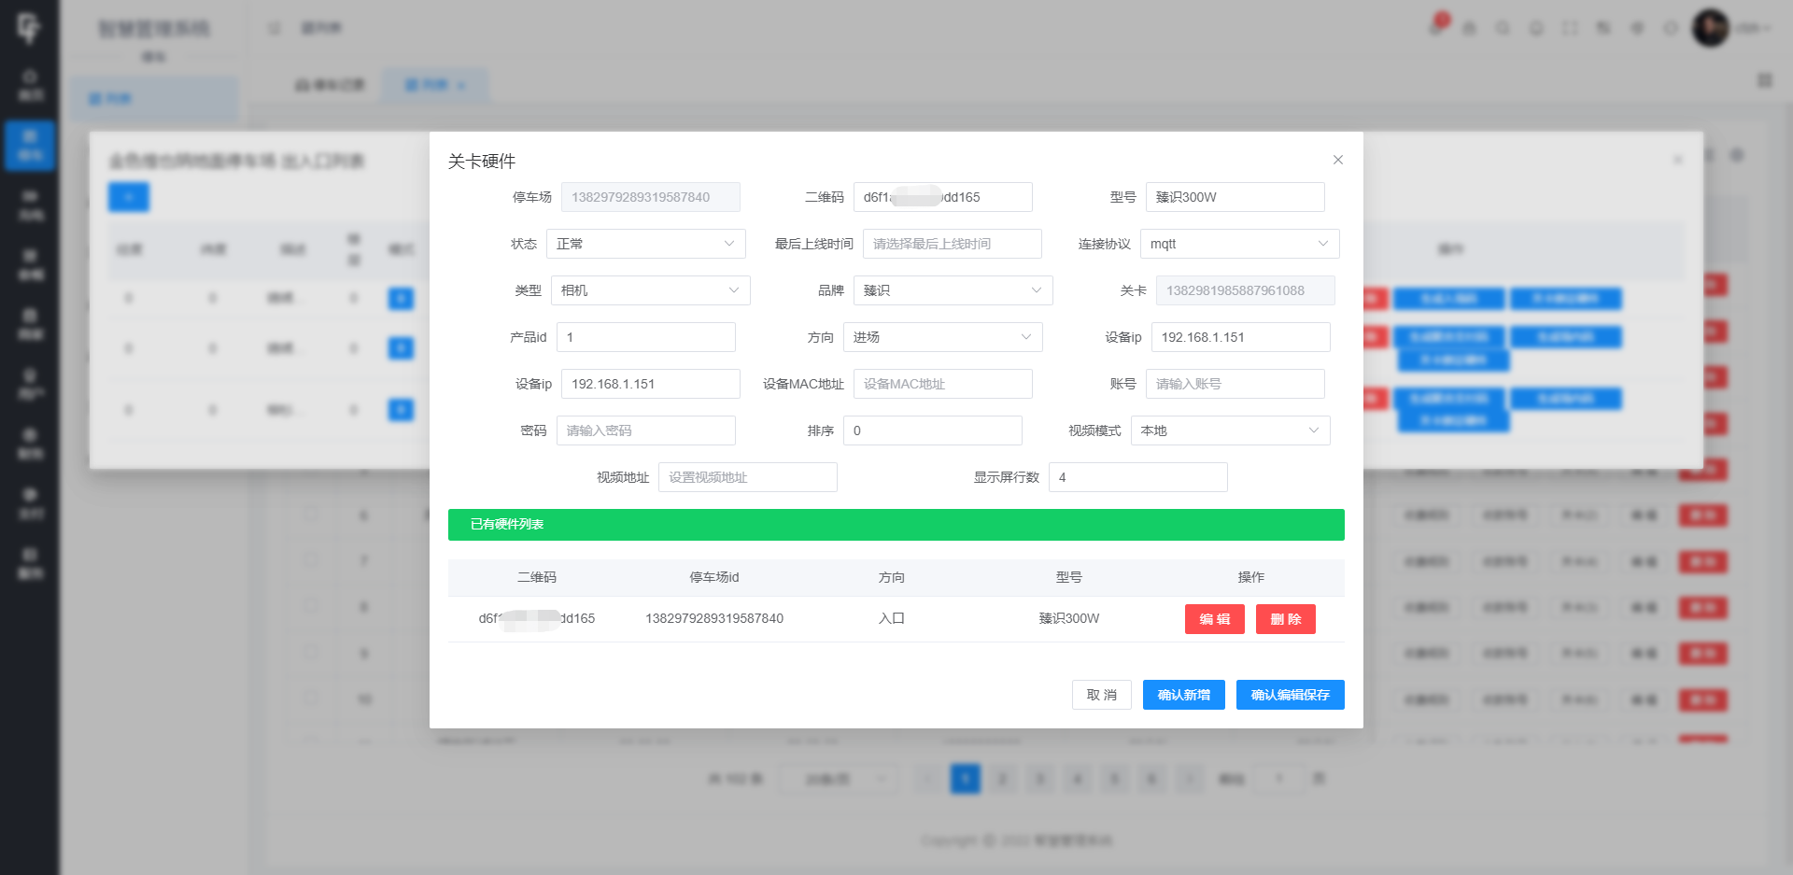
Task: Select the 账号 input field
Action: click(1235, 384)
